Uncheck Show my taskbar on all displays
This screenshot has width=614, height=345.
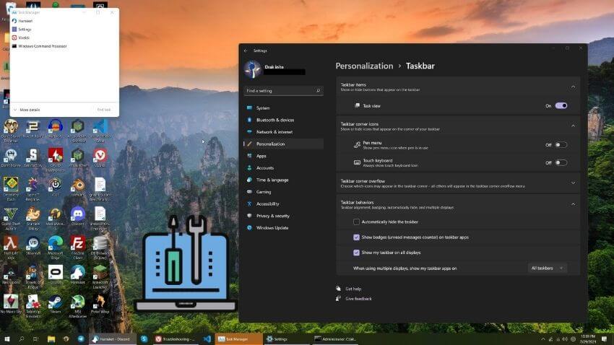(x=357, y=253)
